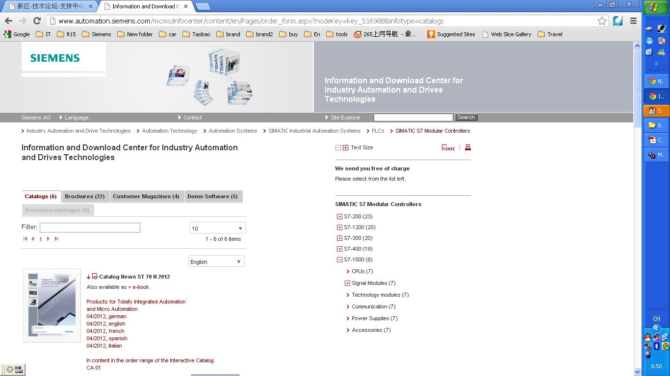Switch to the Brochures (22) tab
Image resolution: width=670 pixels, height=376 pixels.
[x=85, y=196]
